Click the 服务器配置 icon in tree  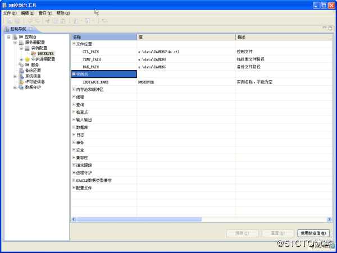(21, 43)
